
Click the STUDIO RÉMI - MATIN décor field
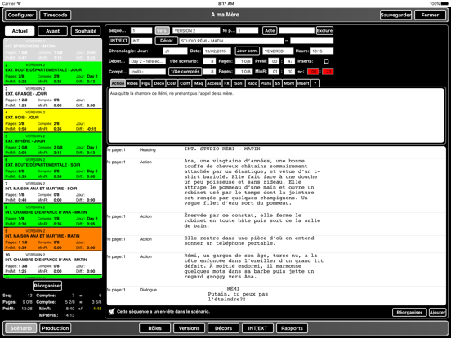[x=231, y=41]
